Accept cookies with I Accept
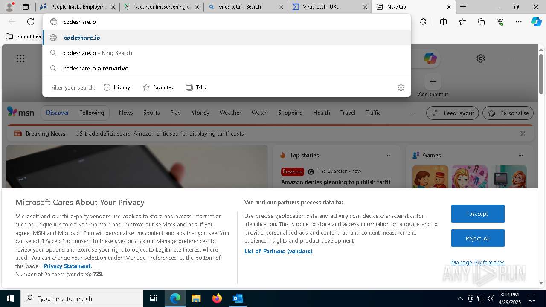 pyautogui.click(x=478, y=214)
